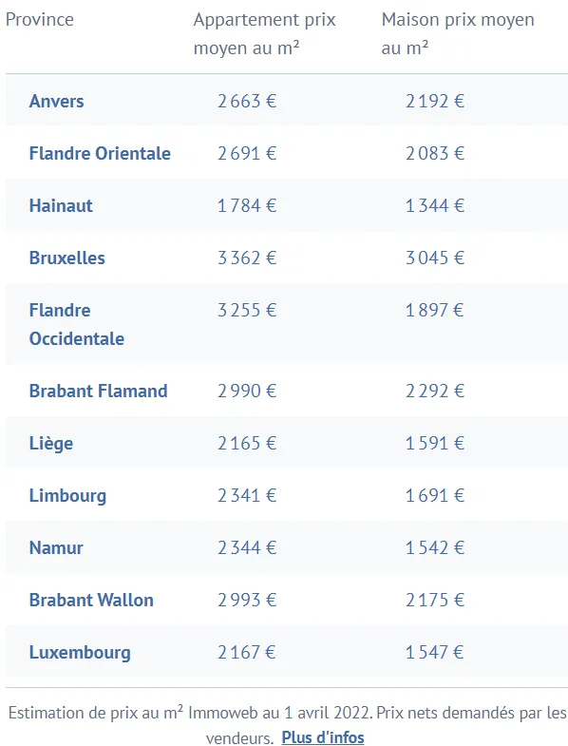Viewport: 568px width, 746px height.
Task: Open the Limbourg province link
Action: click(x=67, y=496)
